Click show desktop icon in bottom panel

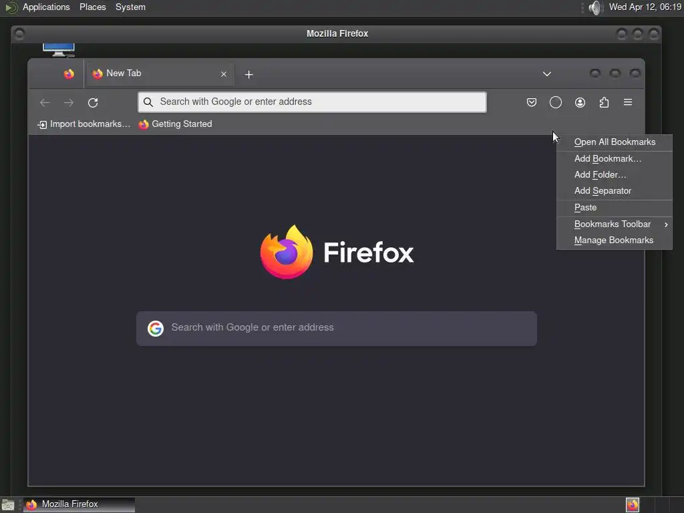8,505
